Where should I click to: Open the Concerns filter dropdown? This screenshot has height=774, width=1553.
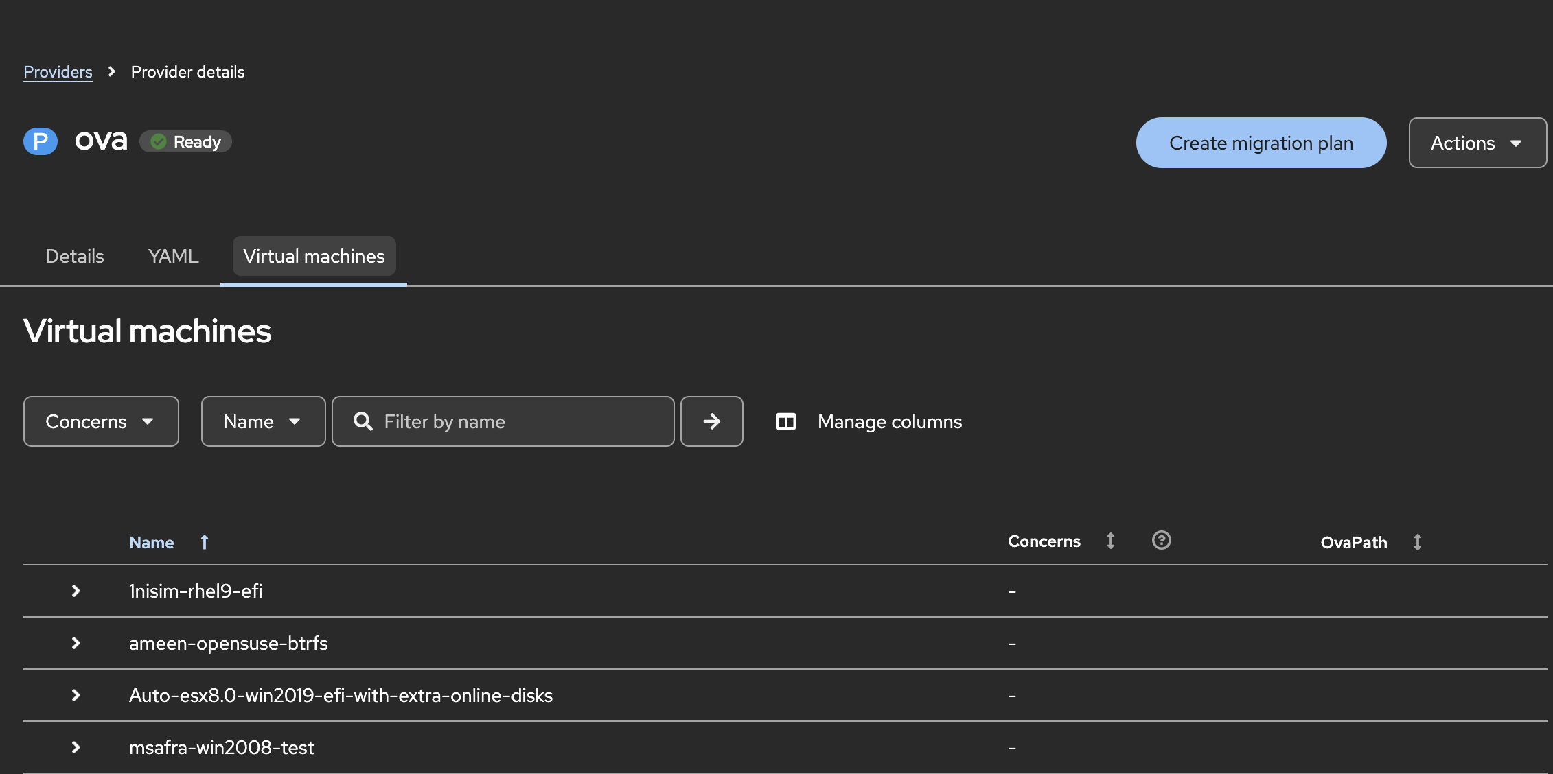point(101,421)
